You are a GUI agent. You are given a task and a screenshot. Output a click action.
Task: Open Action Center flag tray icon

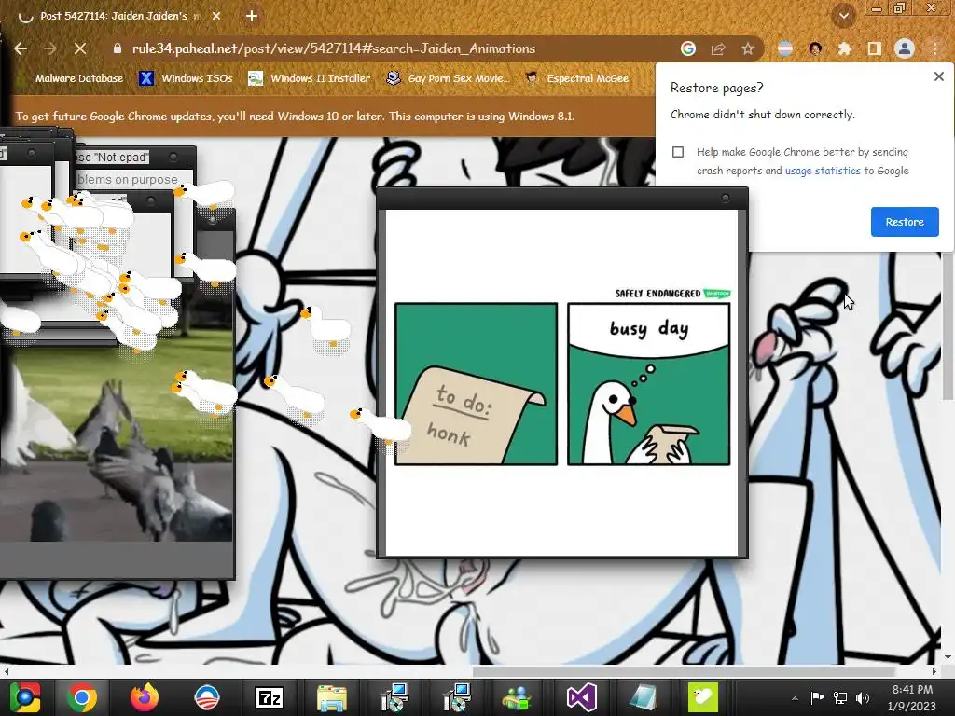[x=817, y=698]
